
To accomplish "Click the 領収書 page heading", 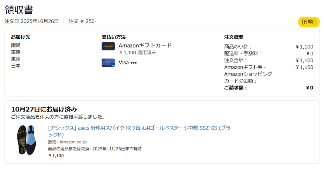I will click(19, 9).
